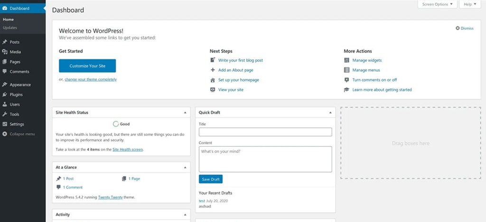
Task: Click the menu icon beside Manage menus
Action: coord(346,70)
